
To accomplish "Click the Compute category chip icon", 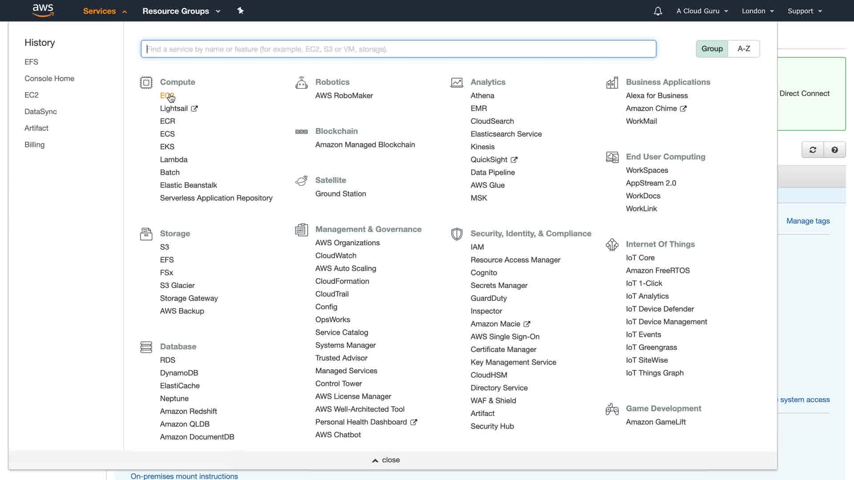I will tap(146, 83).
